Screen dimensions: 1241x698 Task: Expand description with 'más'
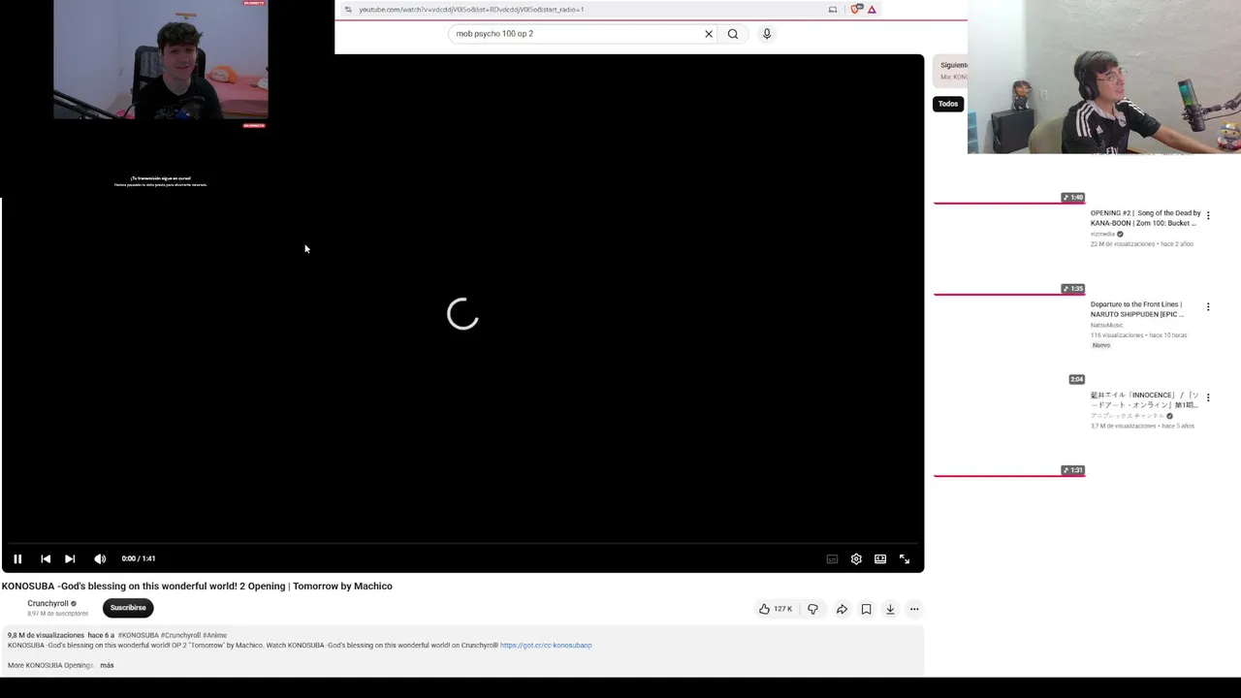107,665
